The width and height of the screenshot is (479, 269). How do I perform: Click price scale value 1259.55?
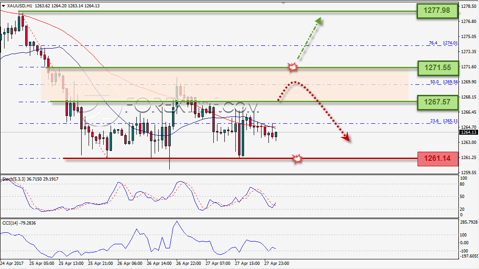pos(468,172)
